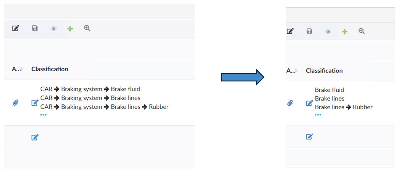
Task: Expand the three-dot ellipsis under 'Brake lines → Rubber'
Action: pos(318,115)
